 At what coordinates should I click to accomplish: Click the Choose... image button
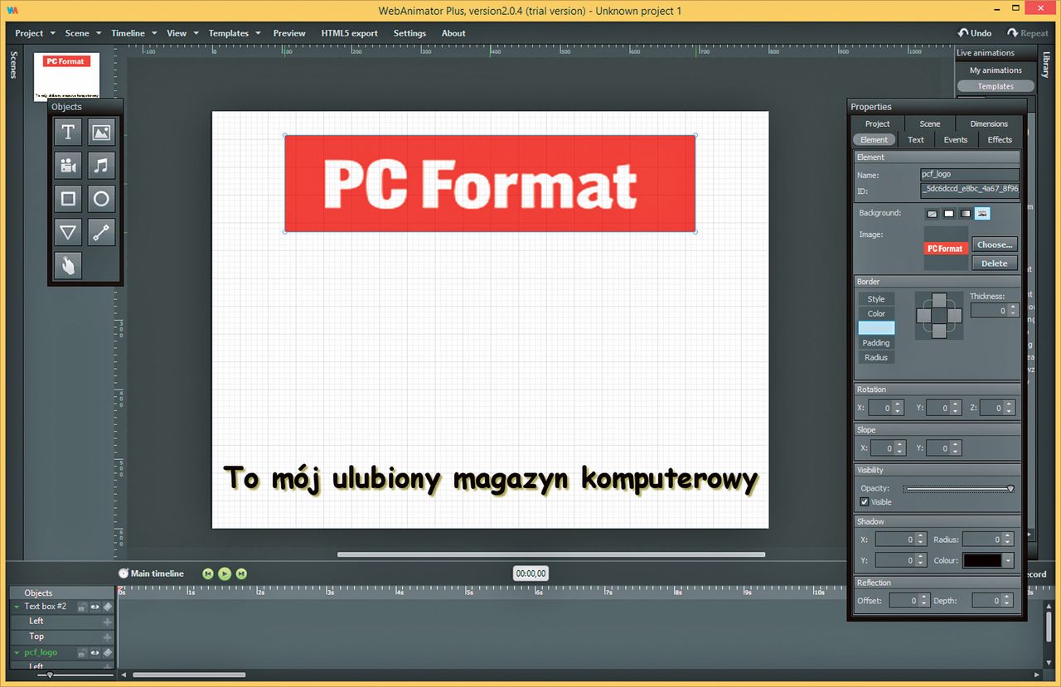tap(995, 244)
